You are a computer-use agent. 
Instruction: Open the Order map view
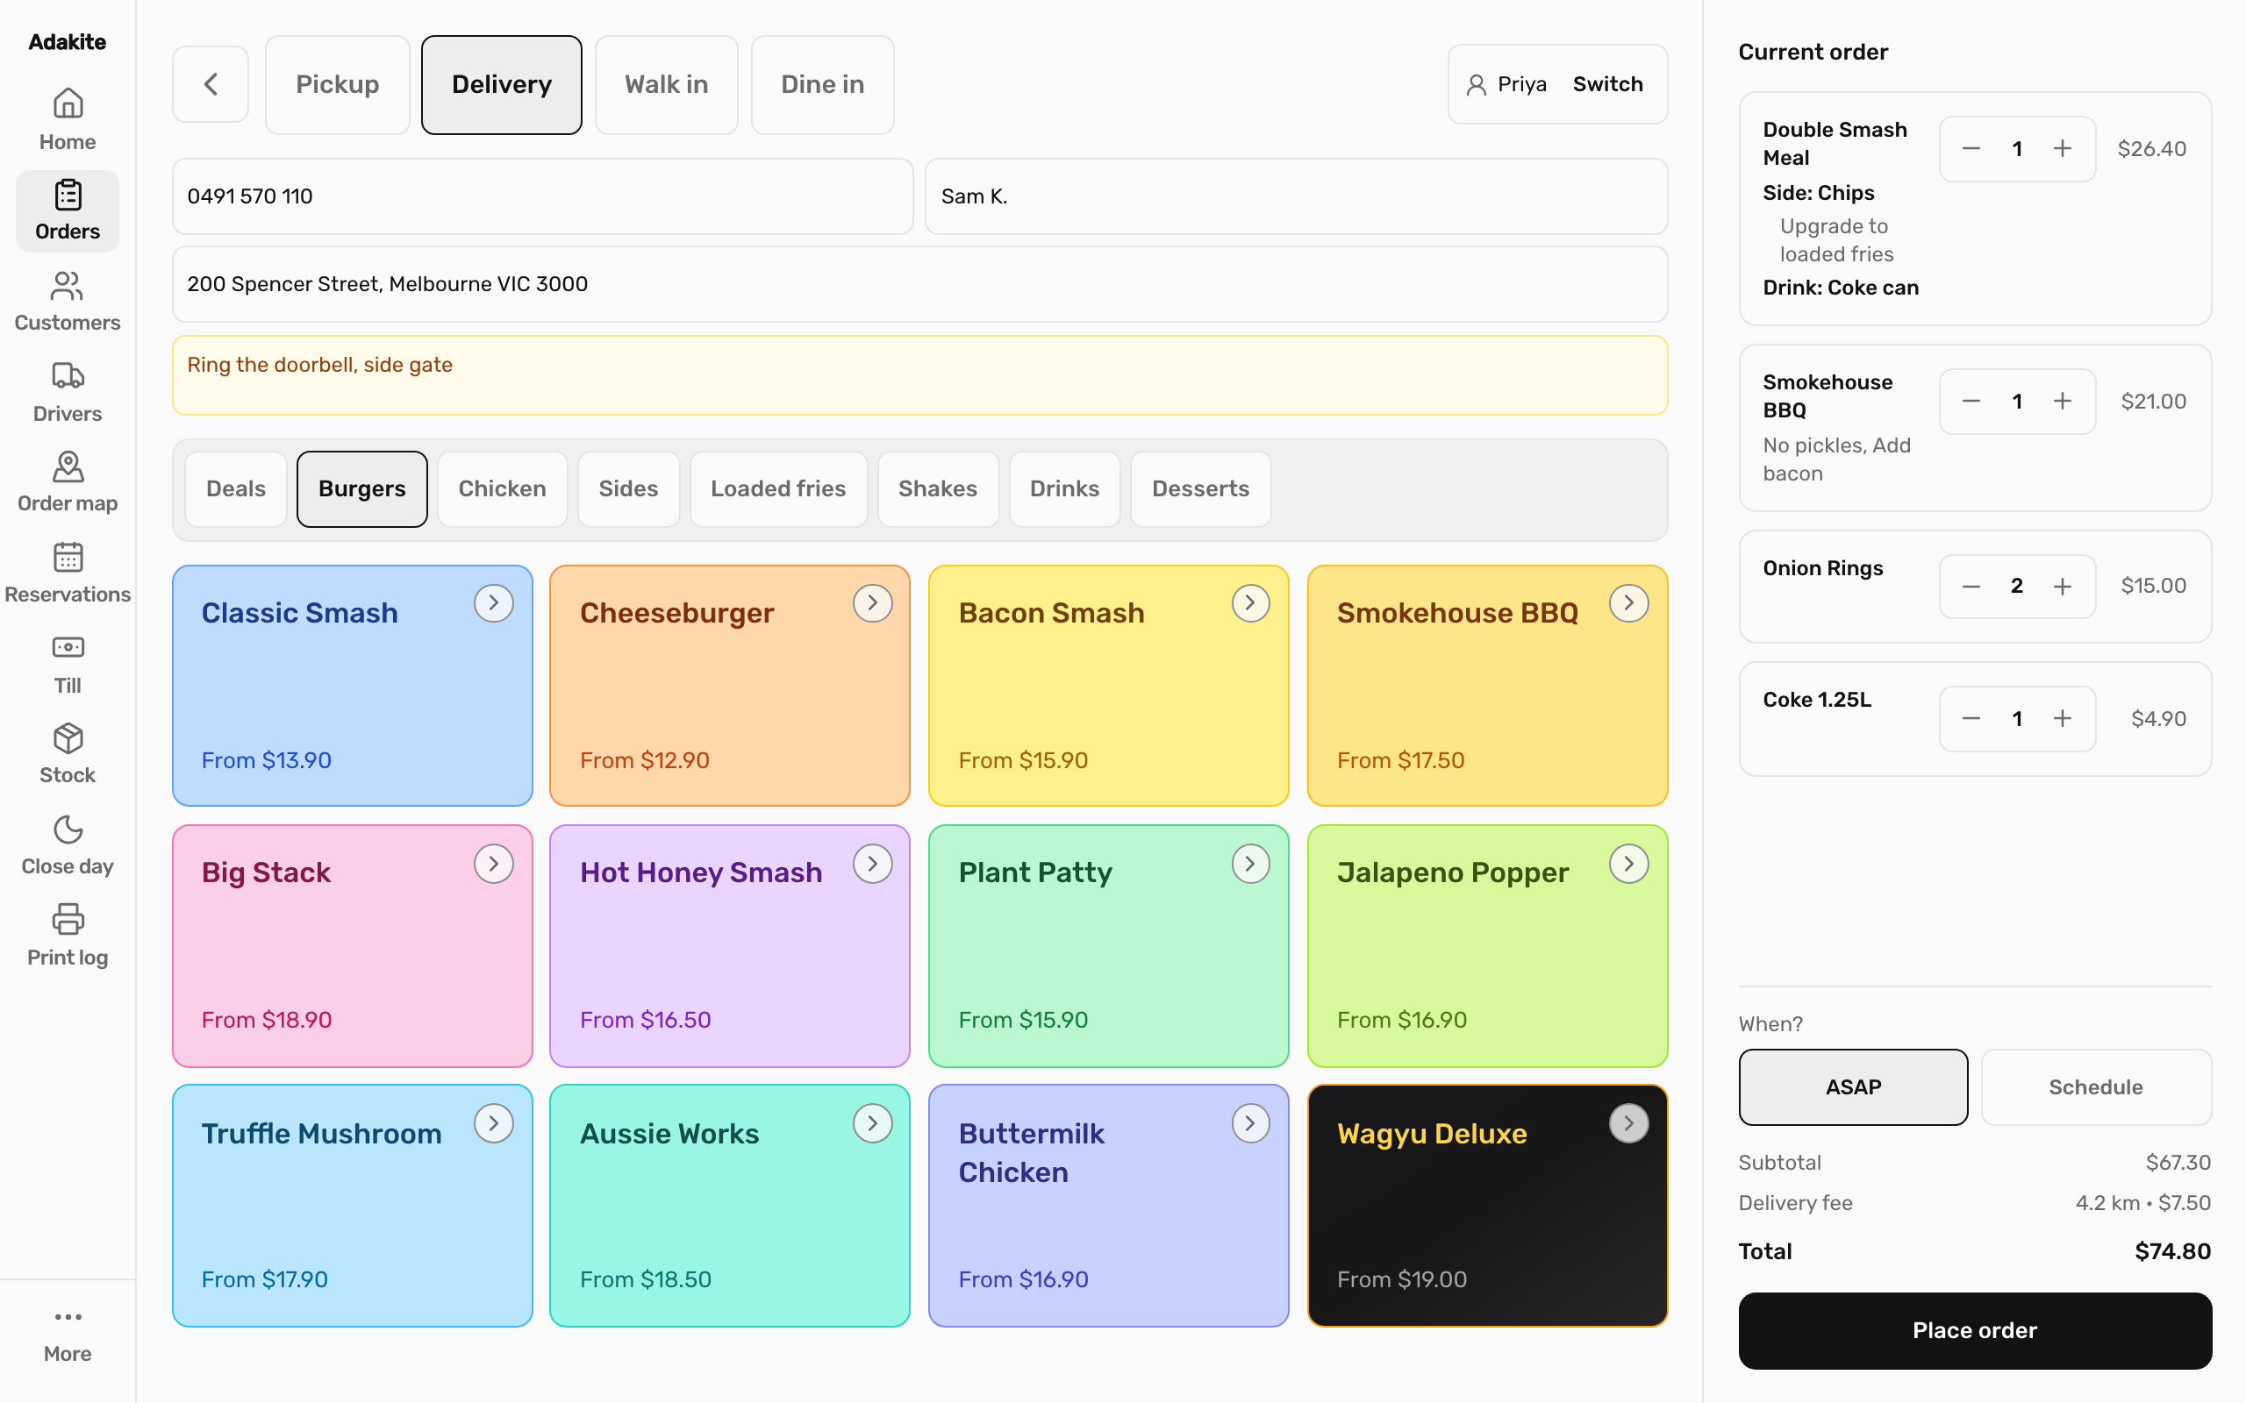click(67, 482)
